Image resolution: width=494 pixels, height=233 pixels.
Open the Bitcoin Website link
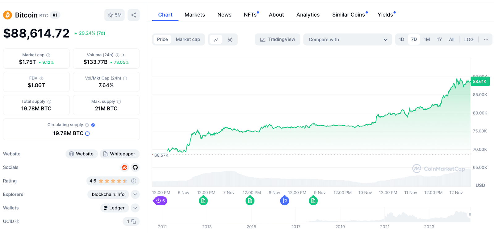pos(82,154)
